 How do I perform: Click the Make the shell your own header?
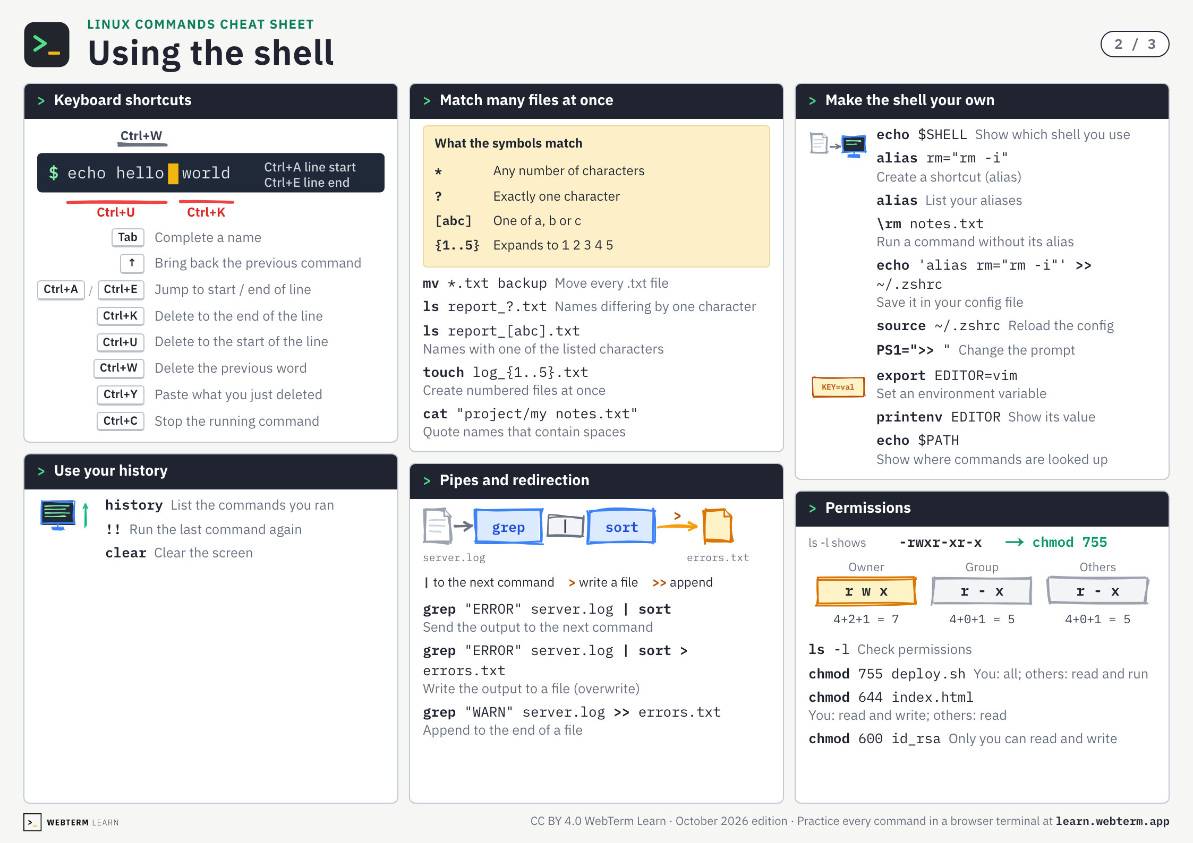click(x=982, y=100)
